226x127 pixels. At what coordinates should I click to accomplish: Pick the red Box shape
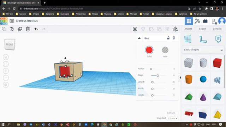[x=217, y=63]
